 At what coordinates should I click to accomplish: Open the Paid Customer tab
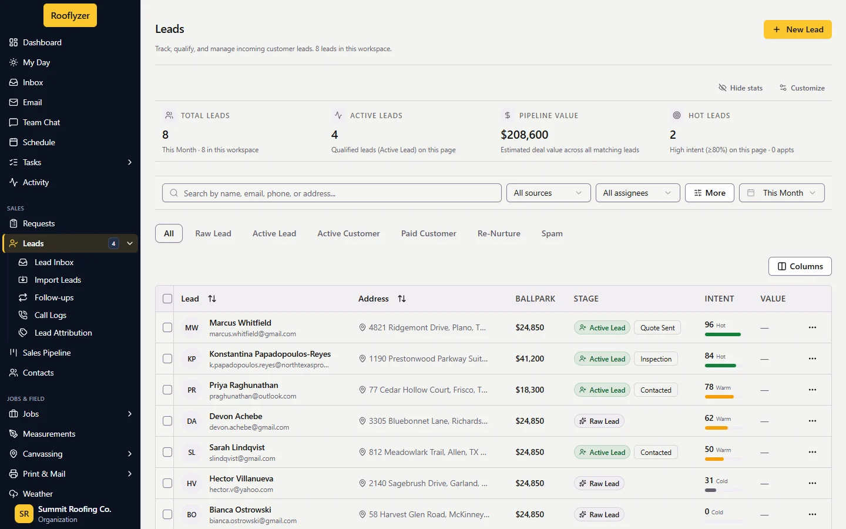click(x=429, y=233)
